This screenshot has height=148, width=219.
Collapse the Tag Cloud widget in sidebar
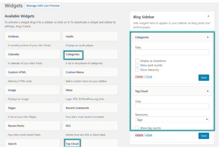coord(208,91)
